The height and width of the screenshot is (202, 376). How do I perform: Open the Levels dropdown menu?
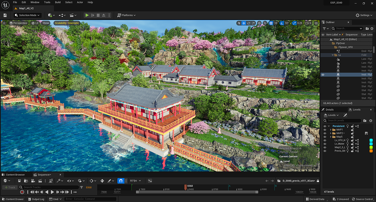[331, 115]
